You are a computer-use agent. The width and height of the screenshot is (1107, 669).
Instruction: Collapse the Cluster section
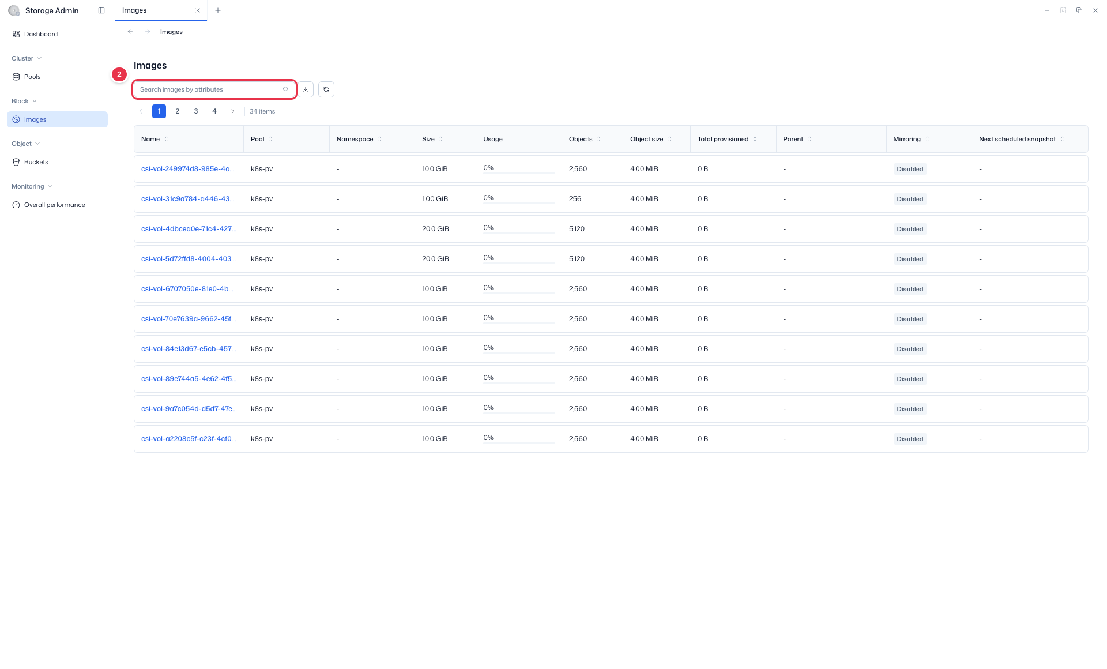click(27, 58)
